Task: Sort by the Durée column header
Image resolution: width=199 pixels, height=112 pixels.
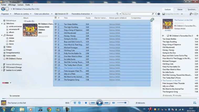Action: 88,18
